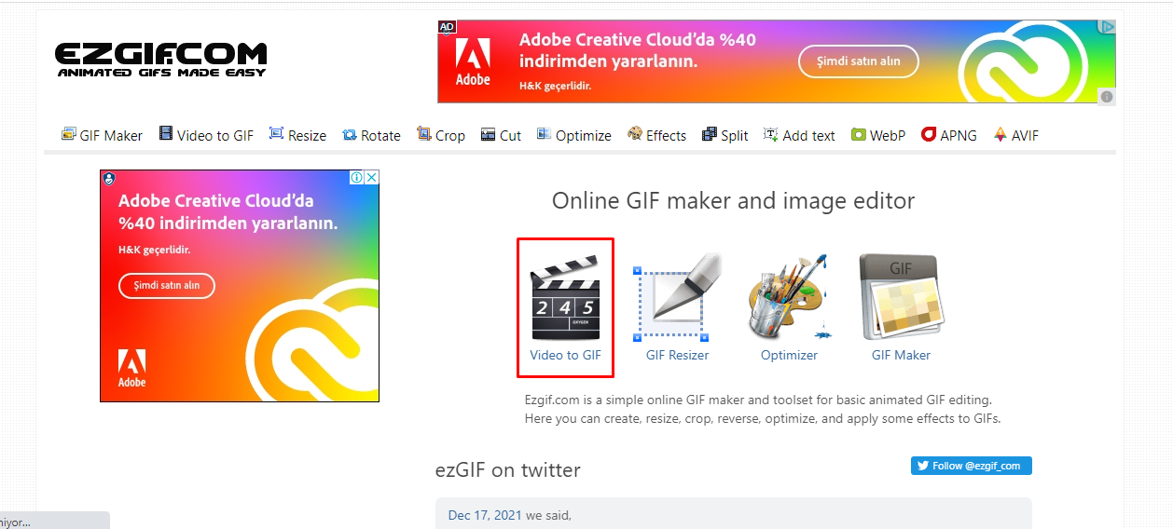The width and height of the screenshot is (1173, 529).
Task: Click 'Şimdi satın alın' in top banner
Action: point(859,61)
